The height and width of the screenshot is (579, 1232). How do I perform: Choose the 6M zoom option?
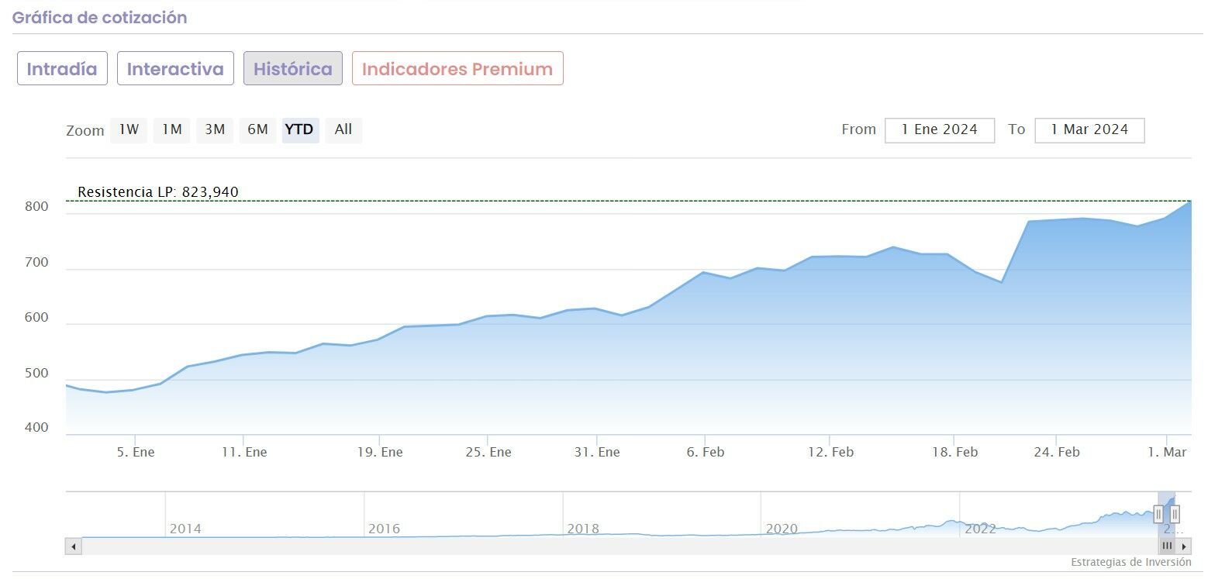[x=257, y=129]
